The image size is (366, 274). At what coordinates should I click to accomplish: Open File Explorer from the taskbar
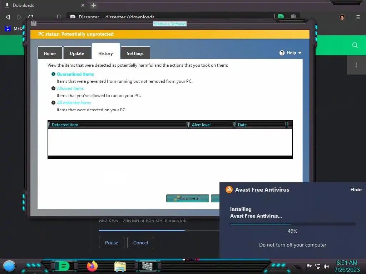point(120,267)
